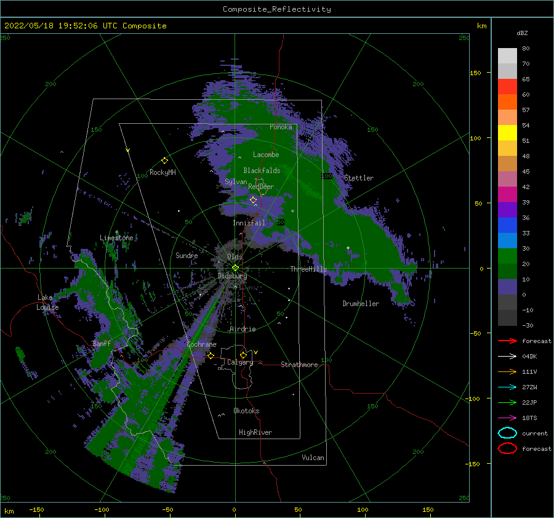Viewport: 554px width, 518px height.
Task: Select the orange 111V arrow icon
Action: click(x=507, y=371)
